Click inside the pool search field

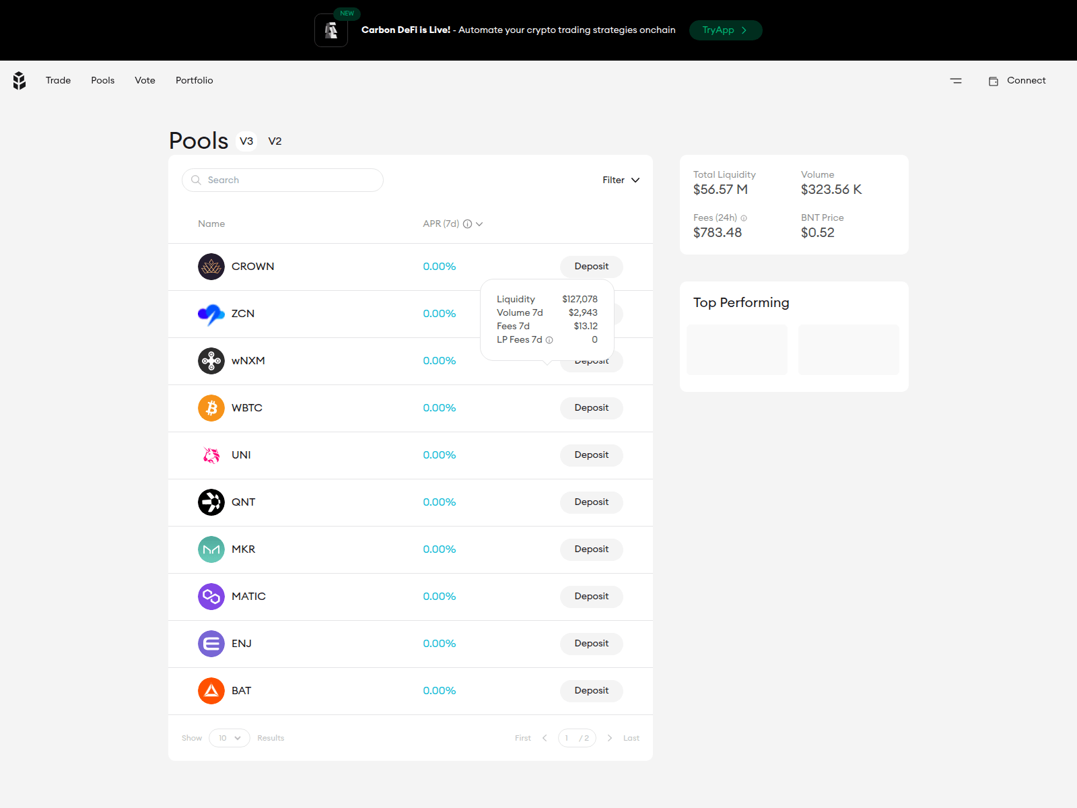282,180
